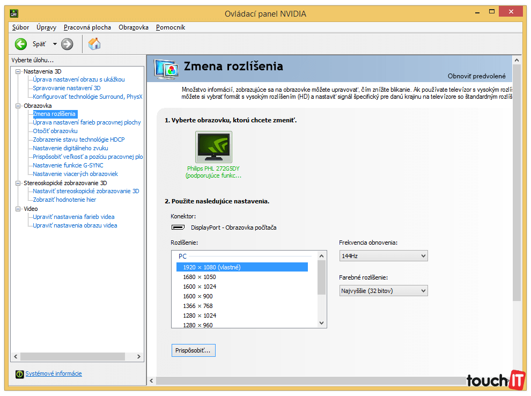This screenshot has height=396, width=531.
Task: Click the Prispôsobiť... button
Action: pos(193,350)
